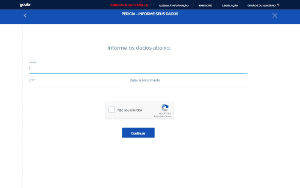Open the Coronavírus (COVID-19) link

(129, 5)
